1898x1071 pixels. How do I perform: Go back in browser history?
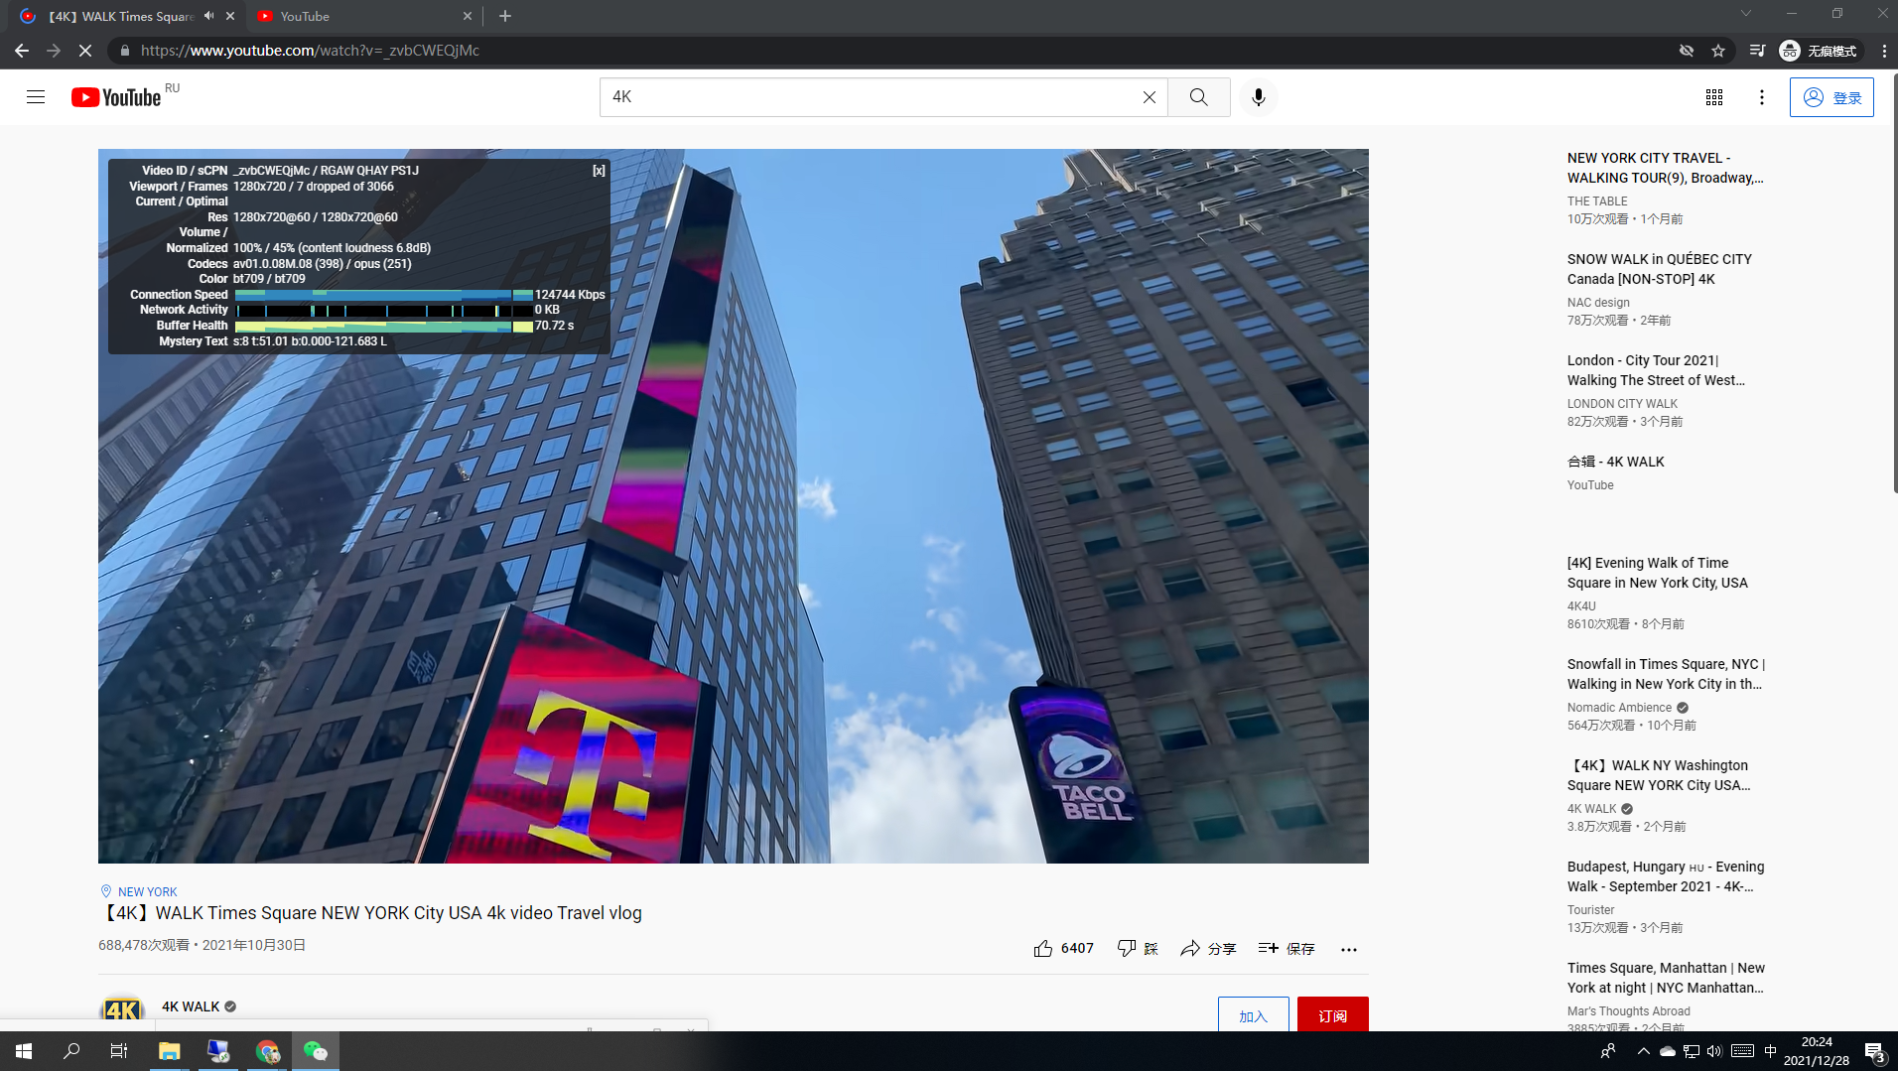click(x=22, y=51)
